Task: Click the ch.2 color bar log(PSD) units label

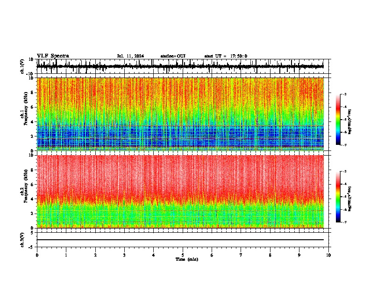Action: pyautogui.click(x=349, y=199)
